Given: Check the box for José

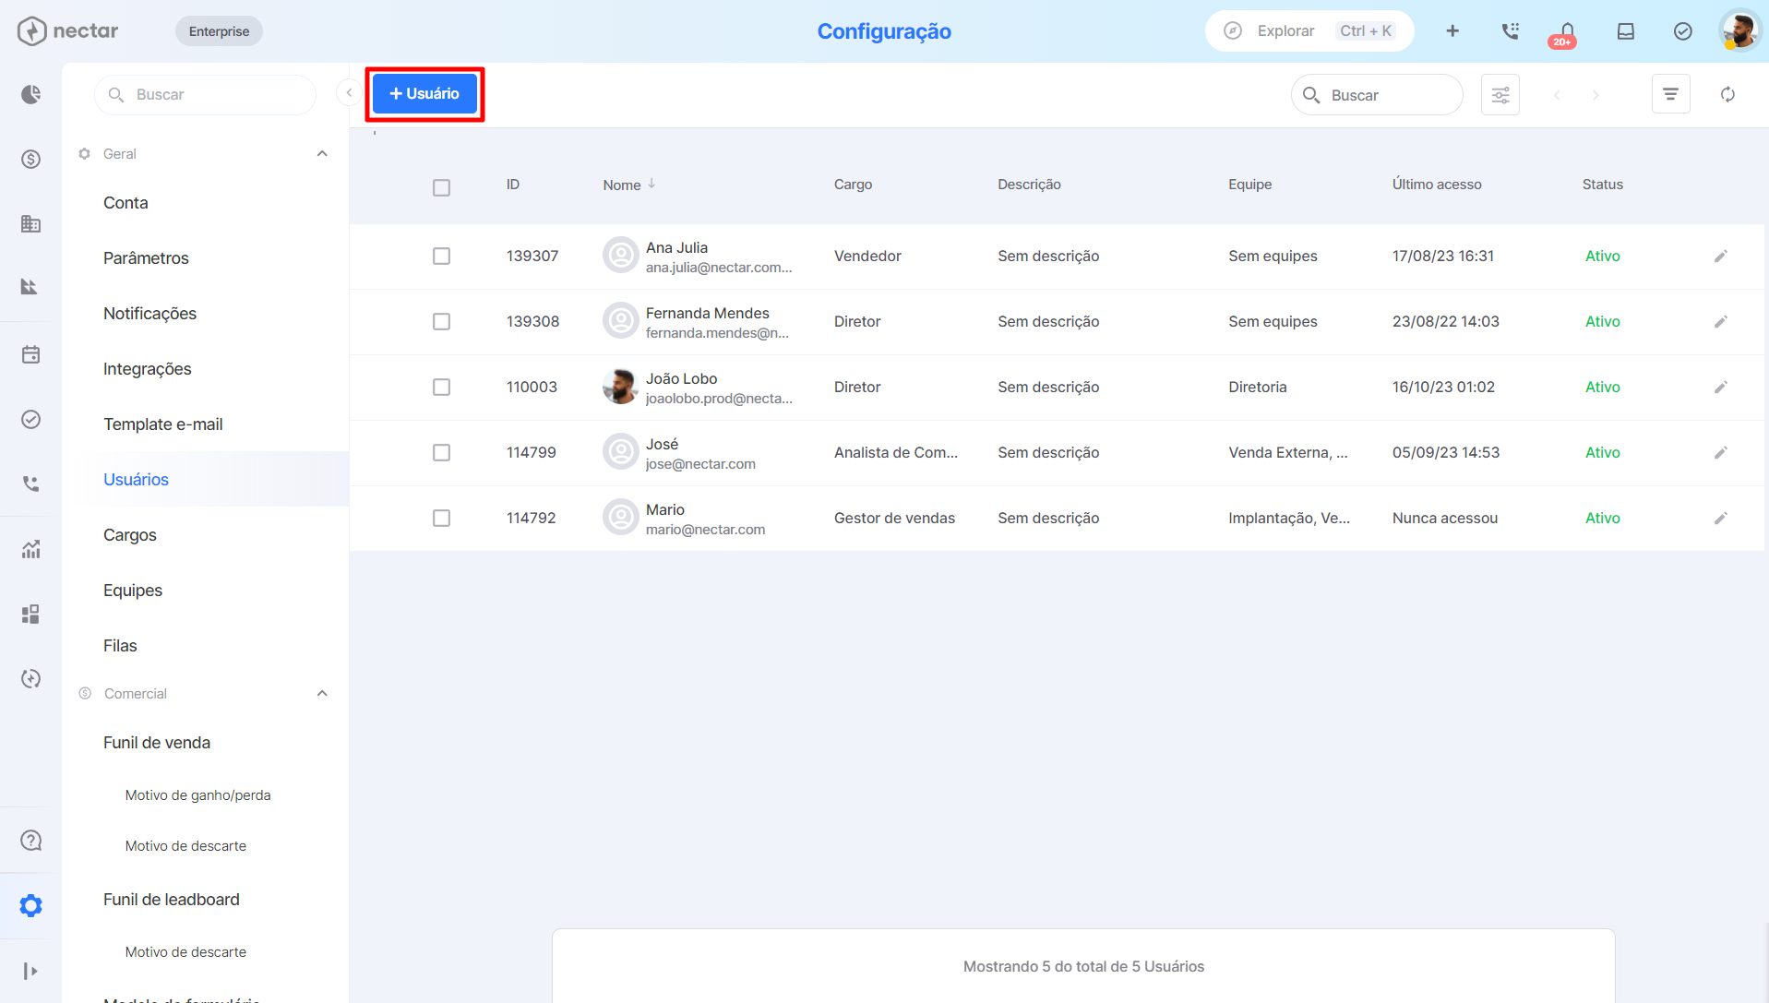Looking at the screenshot, I should pos(441,452).
